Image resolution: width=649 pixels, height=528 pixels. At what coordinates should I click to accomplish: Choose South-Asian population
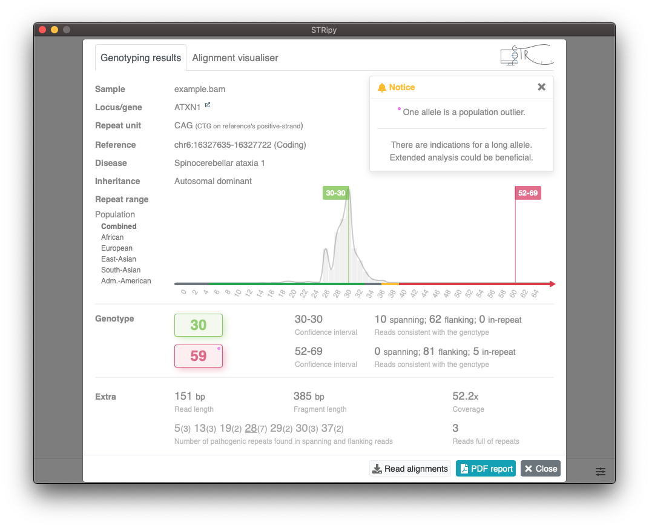(x=120, y=270)
